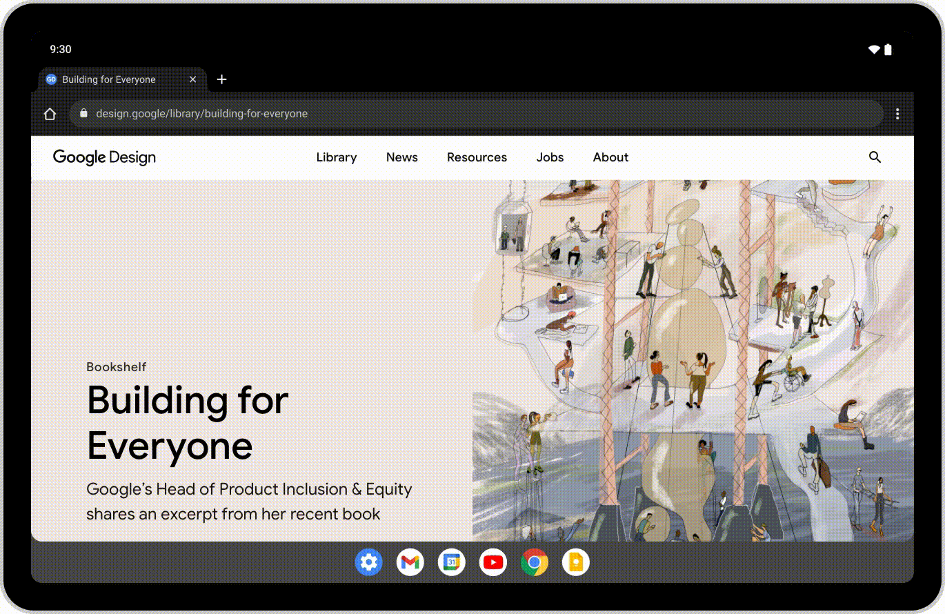
Task: Launch YouTube from the taskbar
Action: (x=493, y=563)
